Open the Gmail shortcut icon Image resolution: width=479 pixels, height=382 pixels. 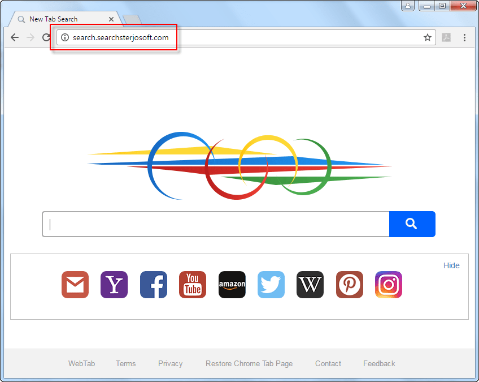point(75,285)
